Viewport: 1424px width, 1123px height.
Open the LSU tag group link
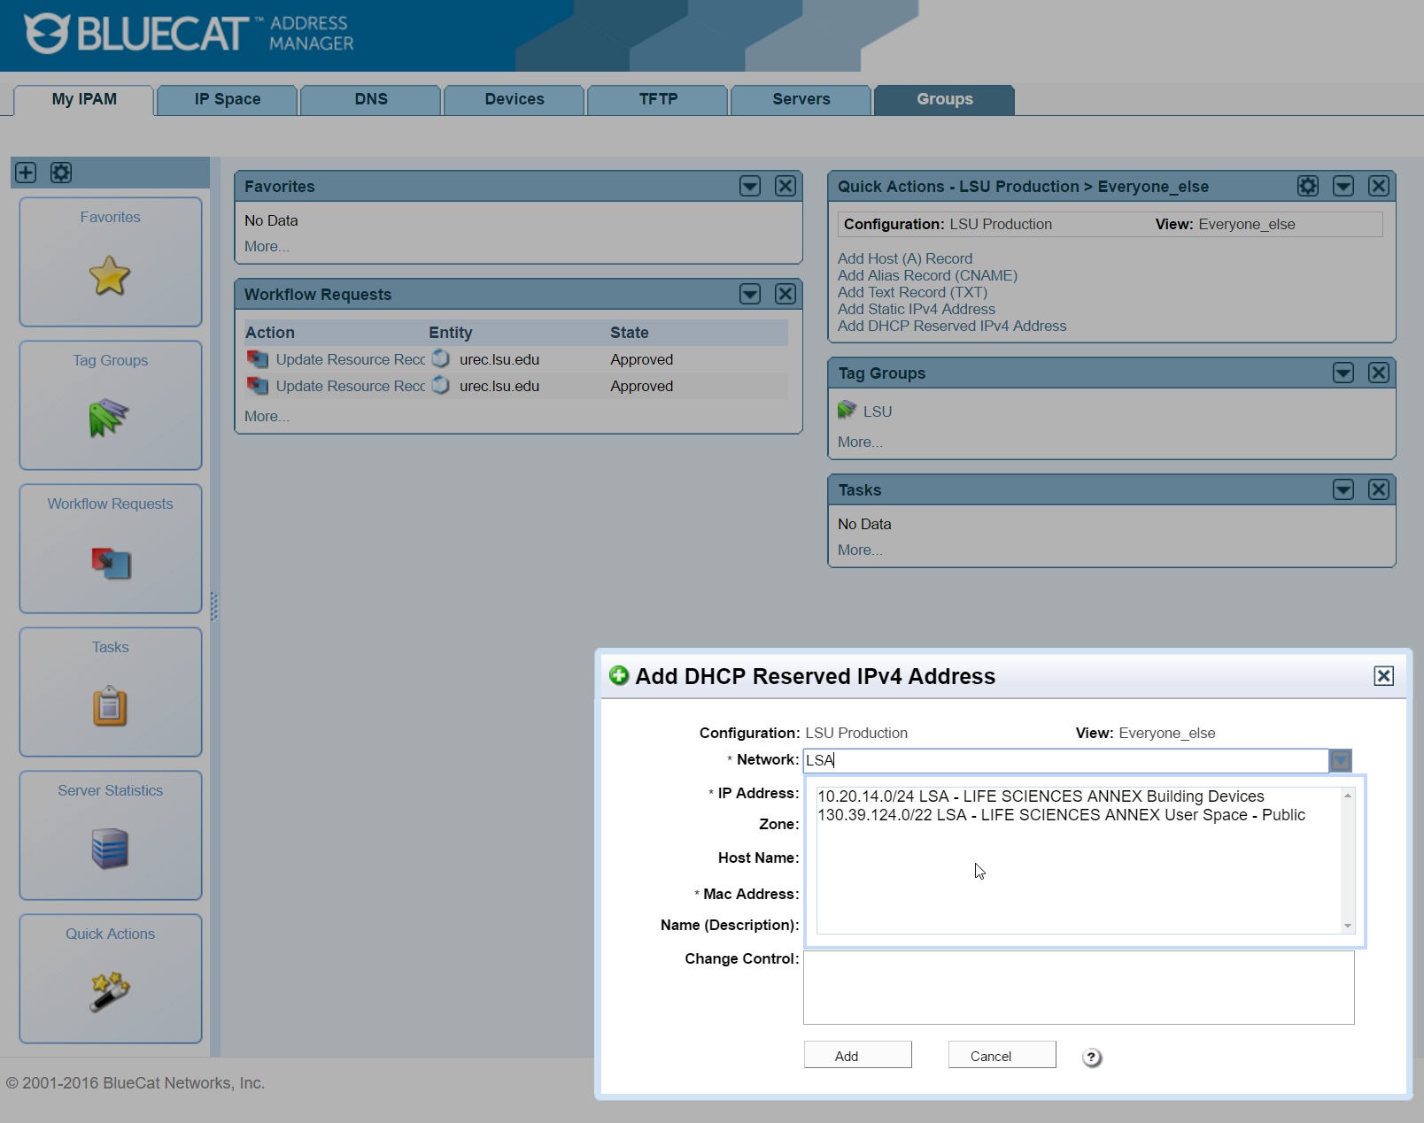coord(878,412)
